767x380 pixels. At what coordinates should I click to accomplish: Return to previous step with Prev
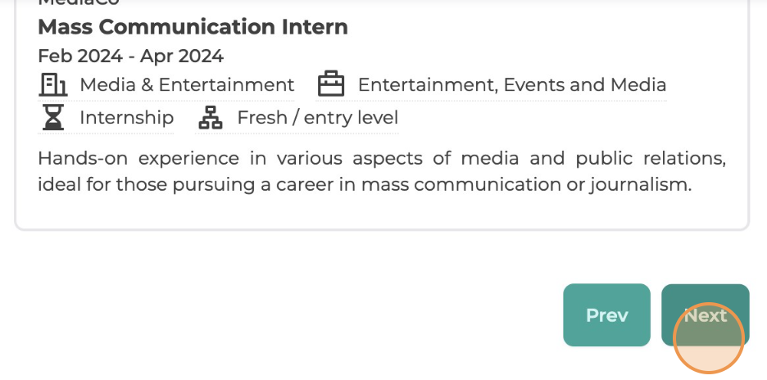[606, 315]
